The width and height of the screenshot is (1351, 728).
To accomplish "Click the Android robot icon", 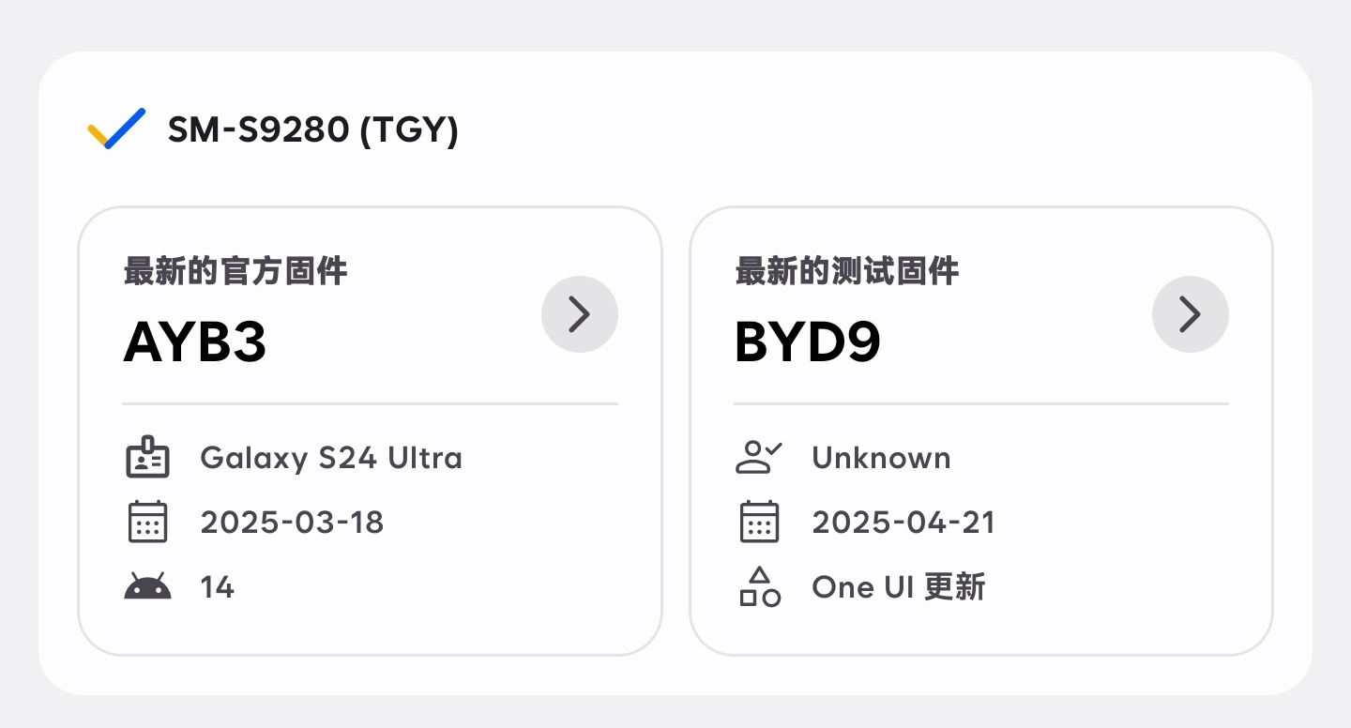I will click(147, 586).
